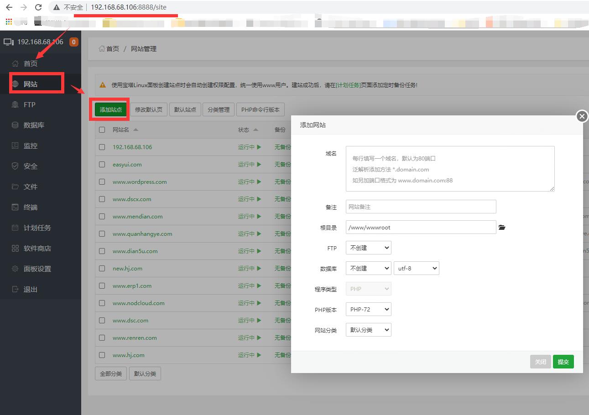This screenshot has width=589, height=415.
Task: Open the 安全 (Security) panel
Action: 29,166
